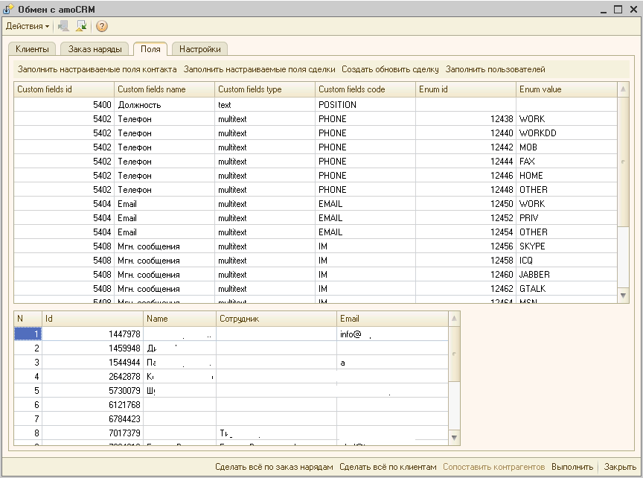Click Заполнить настраиваемые поля контакта
The image size is (643, 478).
(97, 69)
